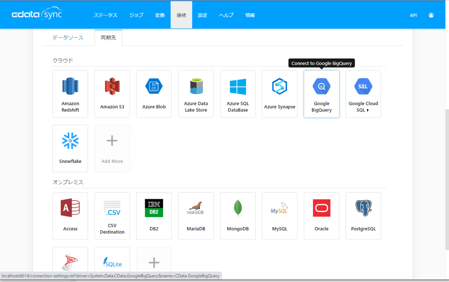449x282 pixels.
Task: Pick Azure Data Lake Store tile
Action: point(196,94)
